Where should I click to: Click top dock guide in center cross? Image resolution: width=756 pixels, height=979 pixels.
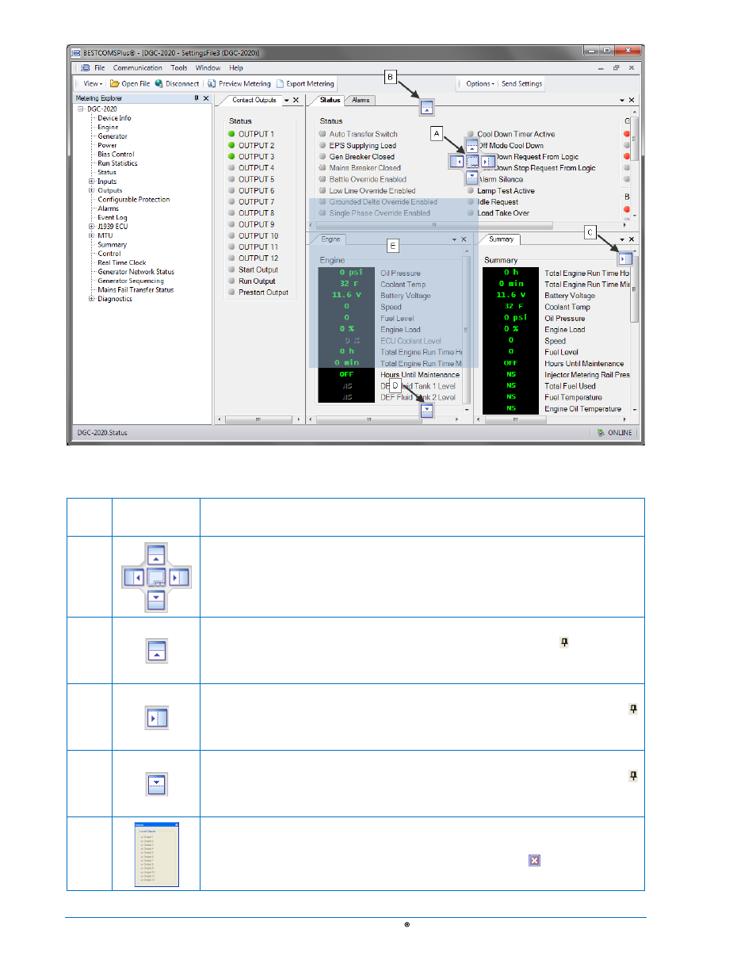(x=472, y=147)
